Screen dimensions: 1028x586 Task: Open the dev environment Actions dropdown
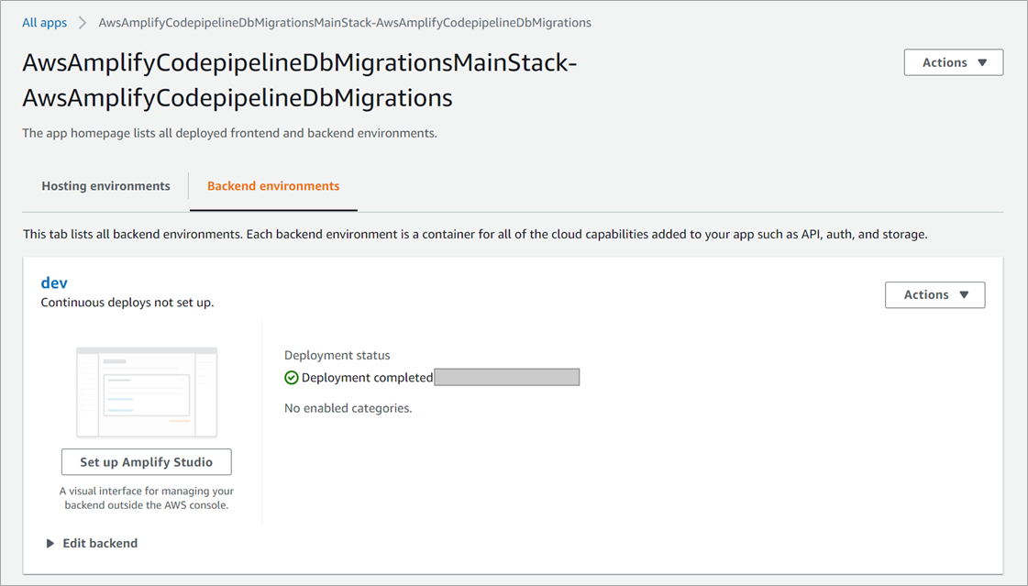point(934,295)
